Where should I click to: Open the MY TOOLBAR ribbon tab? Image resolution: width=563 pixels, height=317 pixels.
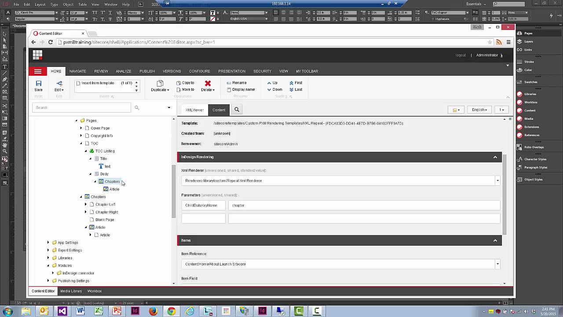(307, 71)
